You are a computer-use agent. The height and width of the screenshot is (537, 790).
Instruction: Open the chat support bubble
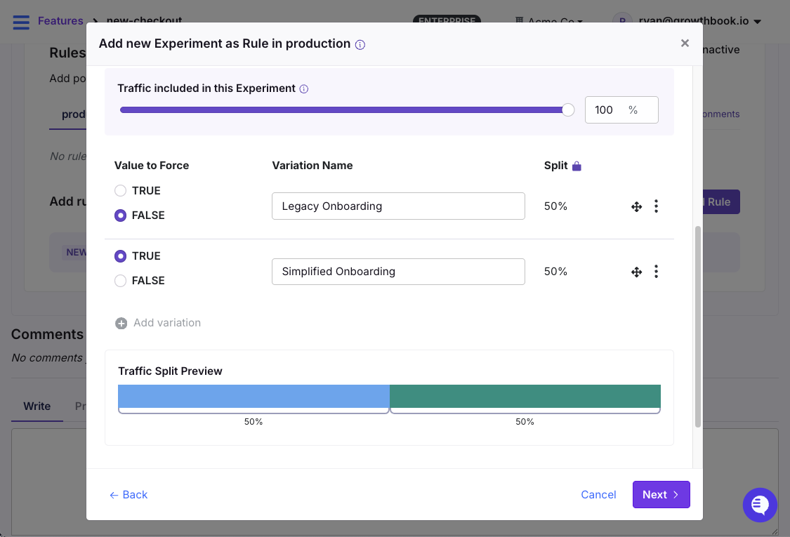[x=760, y=505]
